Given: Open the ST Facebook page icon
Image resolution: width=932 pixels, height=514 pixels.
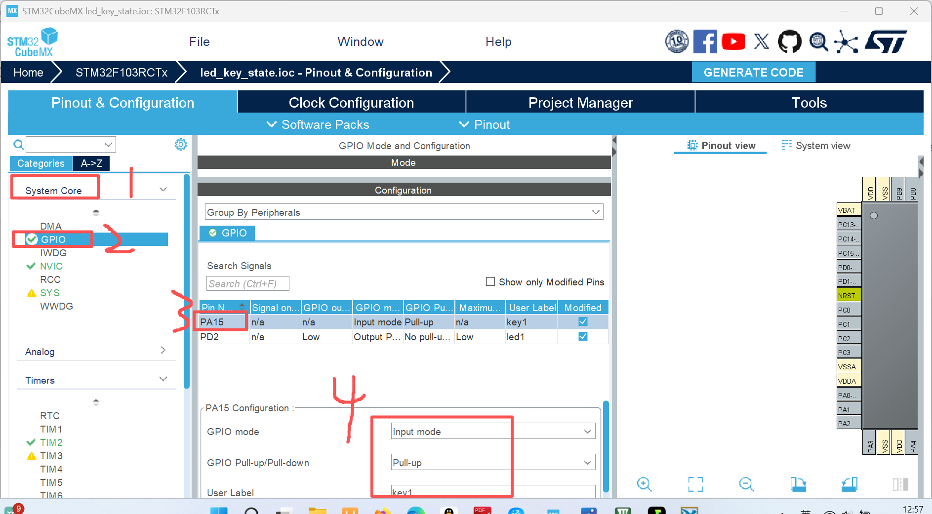Looking at the screenshot, I should click(705, 41).
